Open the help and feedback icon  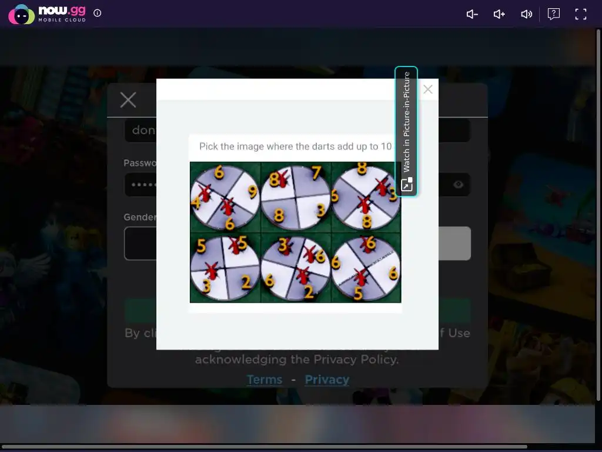click(553, 14)
